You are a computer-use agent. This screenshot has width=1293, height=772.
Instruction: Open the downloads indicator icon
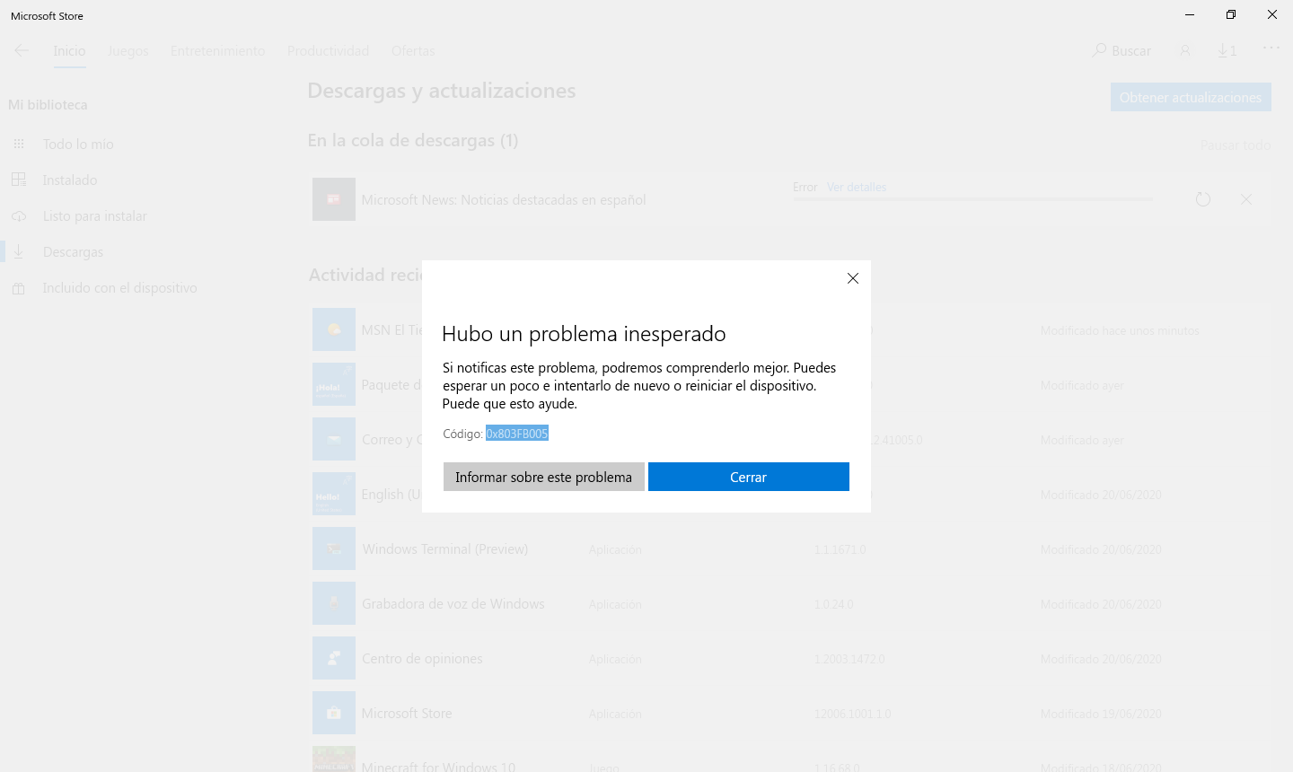(1227, 51)
